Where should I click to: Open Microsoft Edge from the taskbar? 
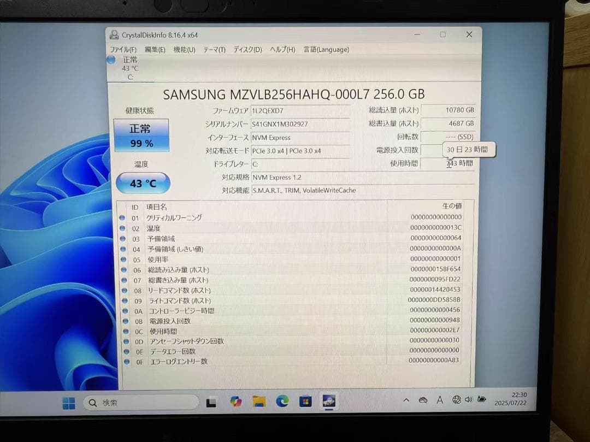tap(283, 402)
